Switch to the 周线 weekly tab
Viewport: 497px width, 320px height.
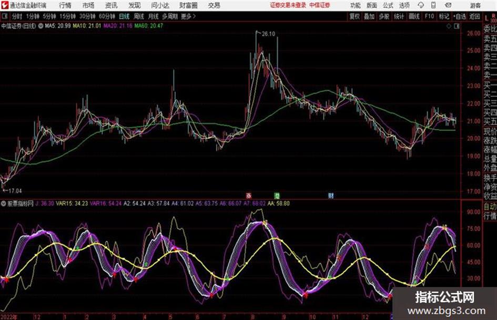(138, 16)
